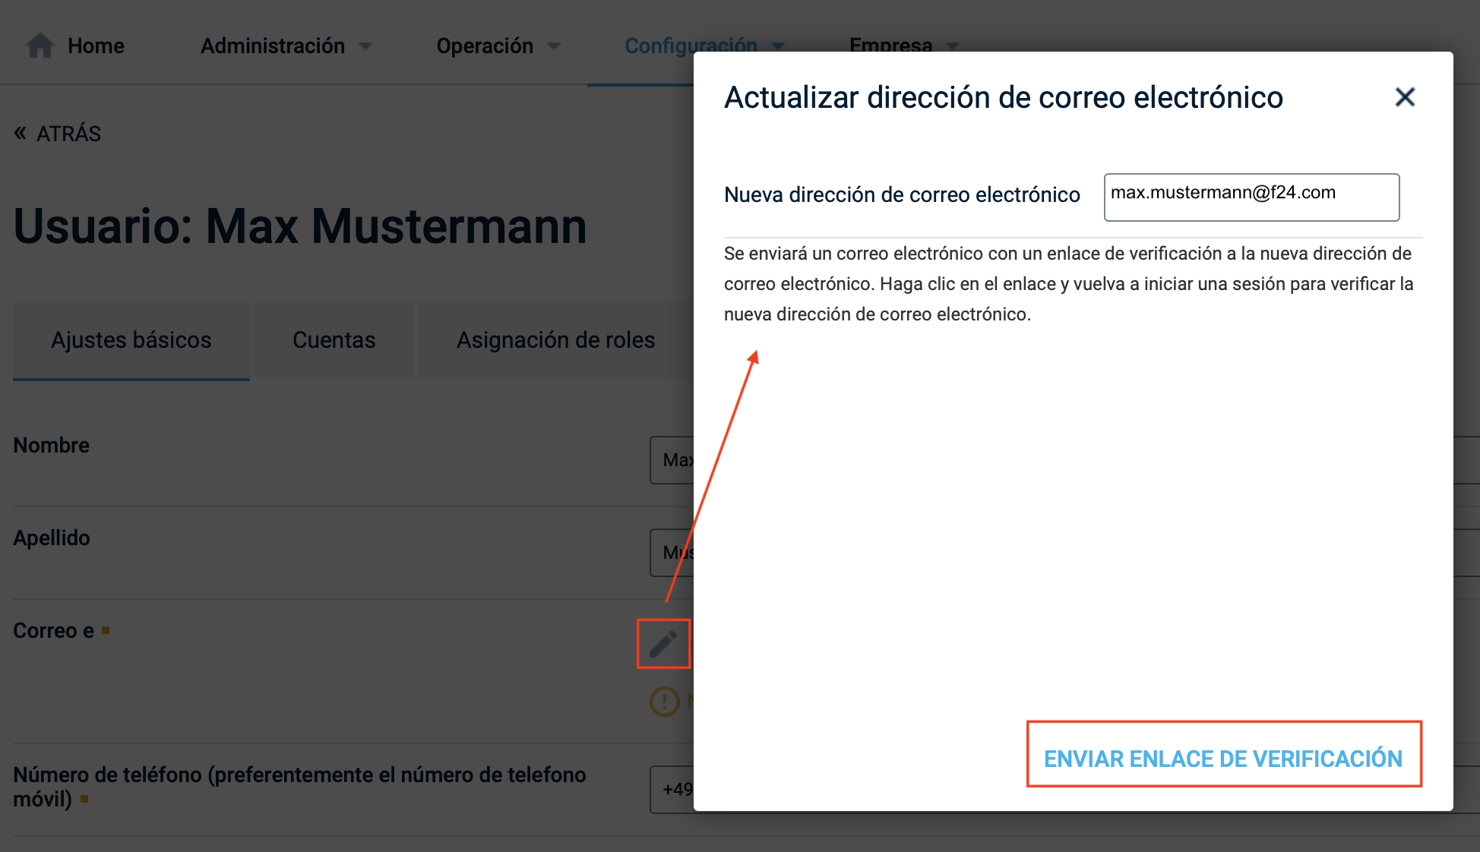Click the pencil edit icon for Correo e
The width and height of the screenshot is (1480, 852).
663,644
